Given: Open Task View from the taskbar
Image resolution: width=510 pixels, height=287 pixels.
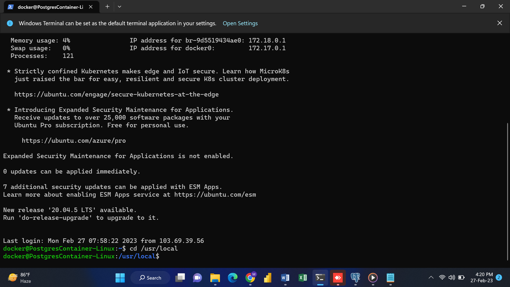Looking at the screenshot, I should click(180, 278).
